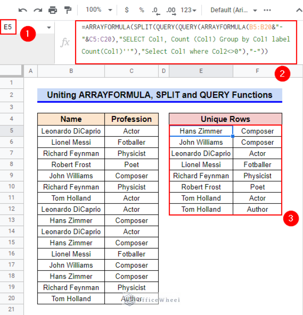Activate the Paint format roller tool
Image resolution: width=303 pixels, height=315 pixels.
coord(68,10)
